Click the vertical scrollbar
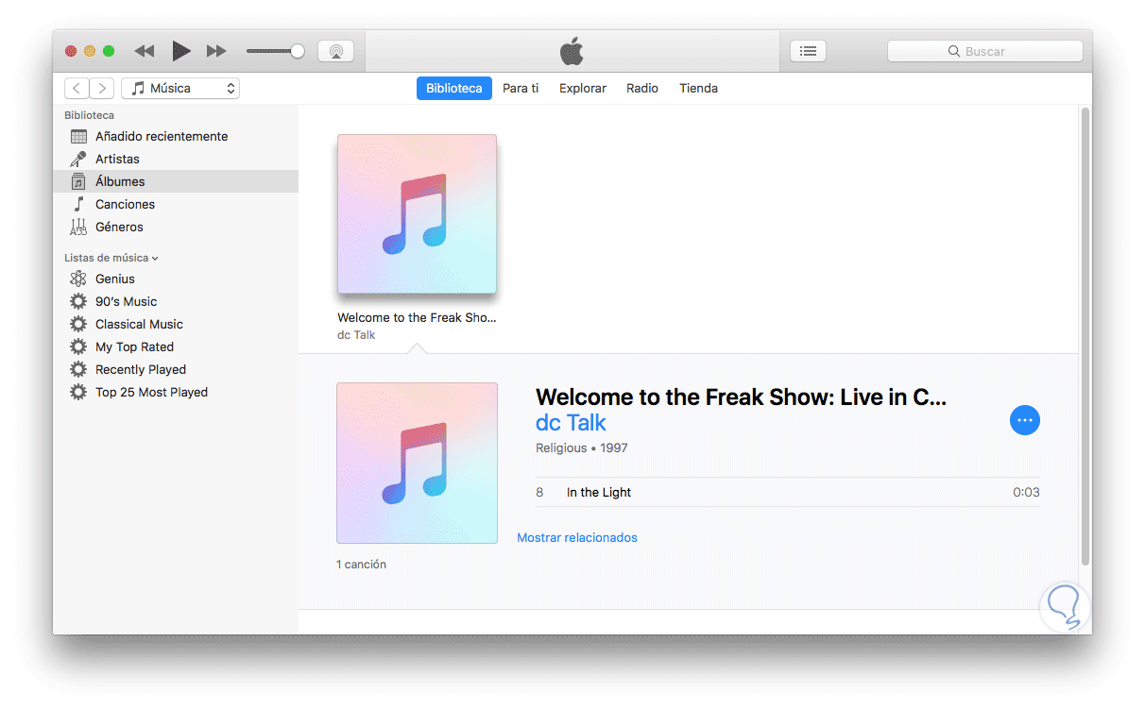 pos(1085,336)
